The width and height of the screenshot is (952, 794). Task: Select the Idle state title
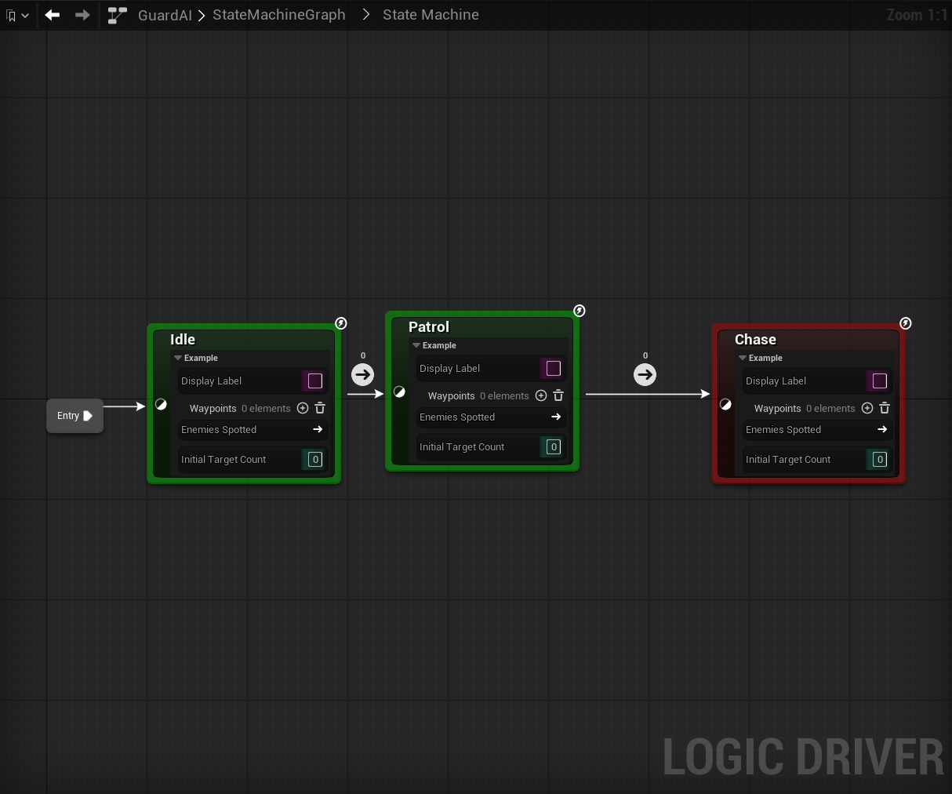click(x=183, y=340)
